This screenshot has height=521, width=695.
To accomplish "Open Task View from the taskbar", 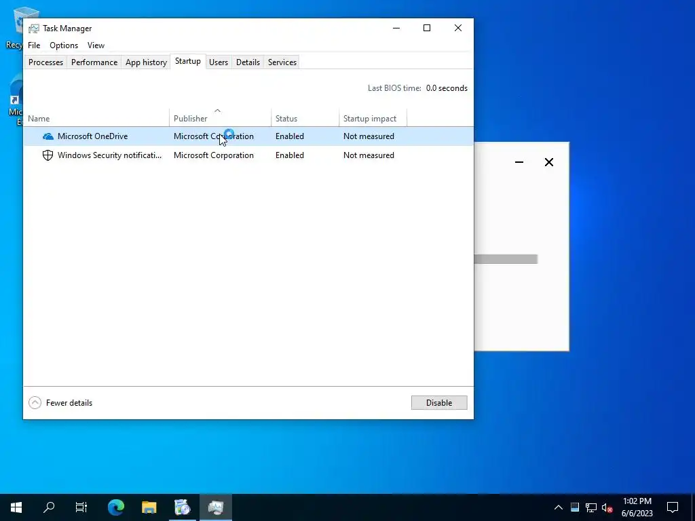I will point(81,507).
